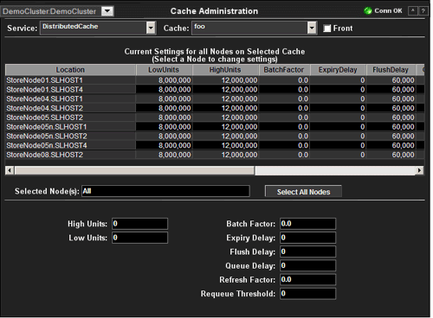Screen dimensions: 433x318
Task: Click BatchFactor 0.0 for StoreNode08.SLHOST2
Action: tap(303, 155)
